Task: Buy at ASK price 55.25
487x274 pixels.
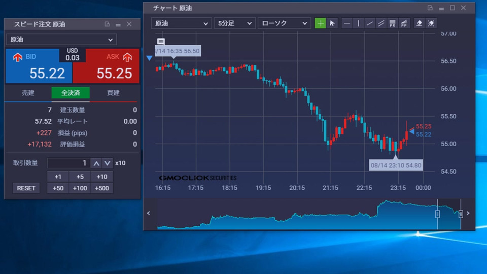Action: click(x=106, y=66)
